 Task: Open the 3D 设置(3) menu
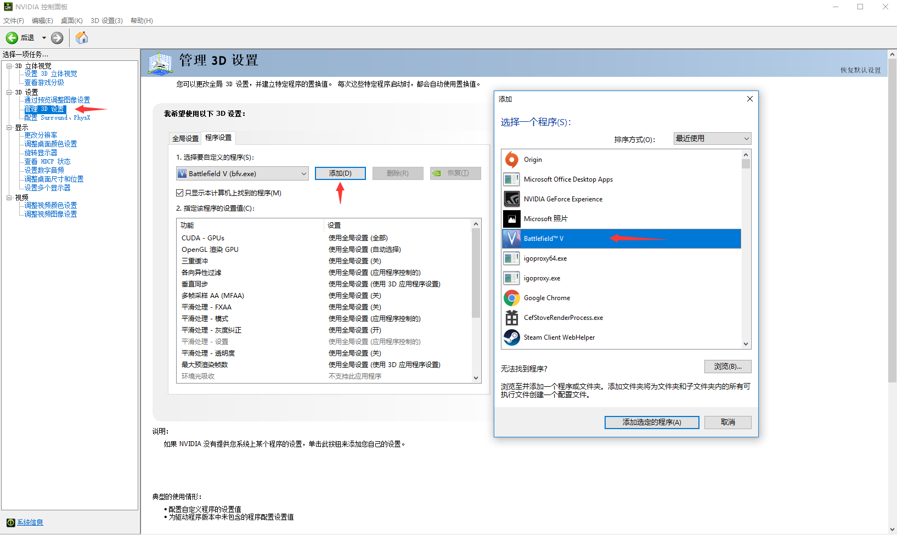[106, 21]
